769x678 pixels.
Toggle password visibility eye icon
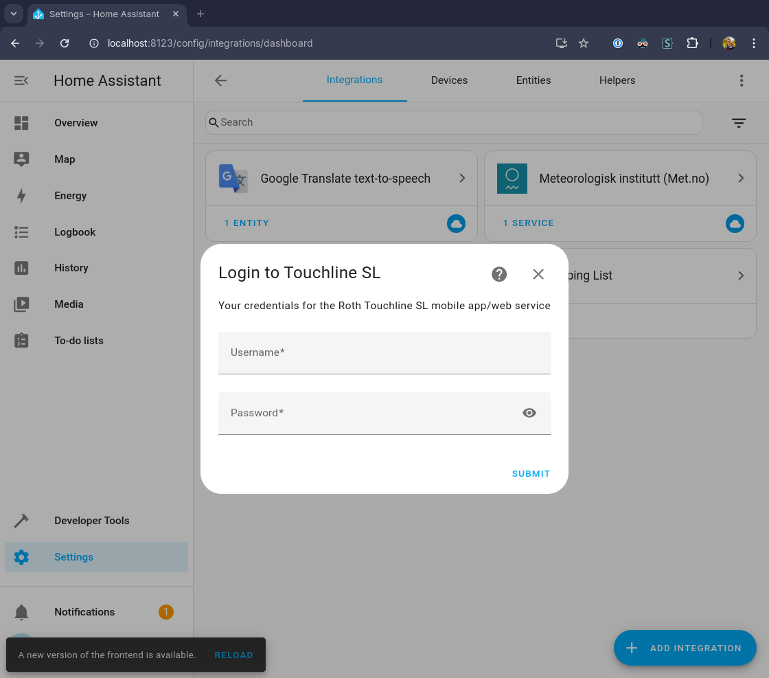click(x=529, y=413)
